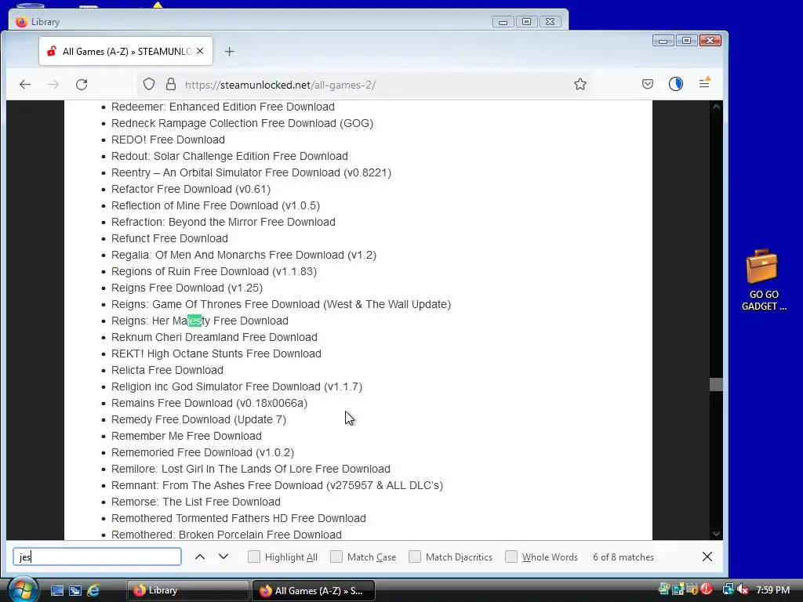Open tracking protection shield icon
The width and height of the screenshot is (803, 602).
coord(148,85)
